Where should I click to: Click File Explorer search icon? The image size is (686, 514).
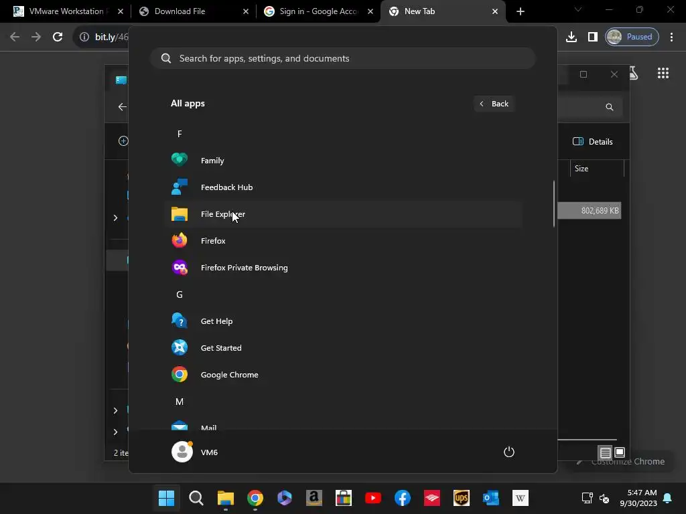(x=610, y=107)
